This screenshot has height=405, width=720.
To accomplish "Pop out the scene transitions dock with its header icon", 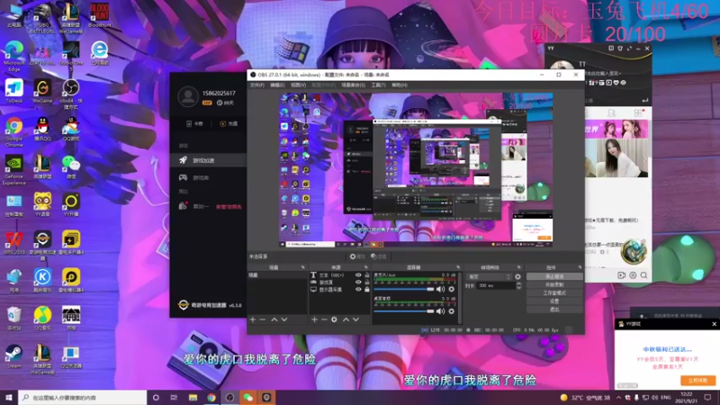I will coord(519,266).
